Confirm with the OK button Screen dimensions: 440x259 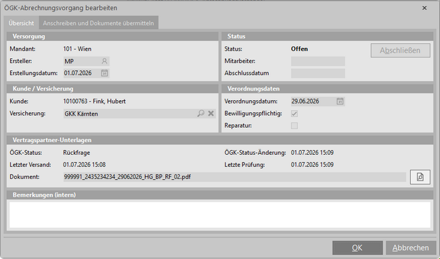pos(357,248)
